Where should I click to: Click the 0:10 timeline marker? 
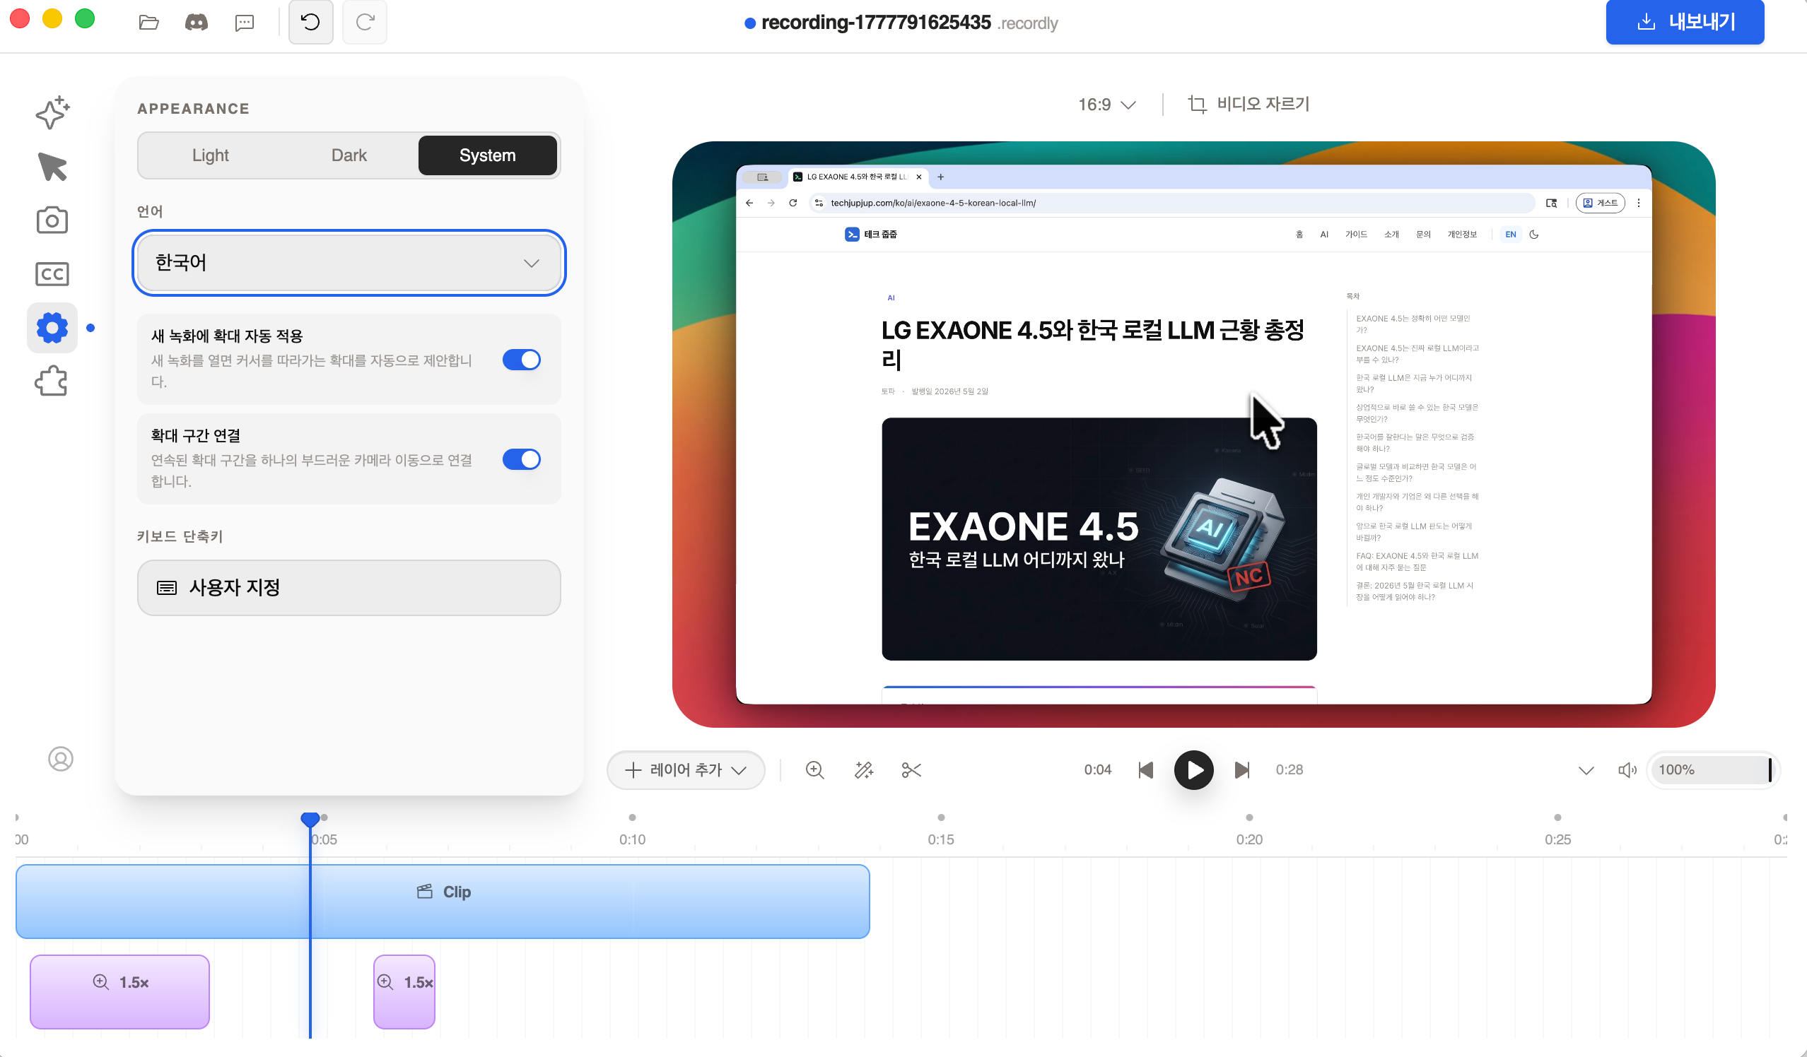[x=633, y=839]
